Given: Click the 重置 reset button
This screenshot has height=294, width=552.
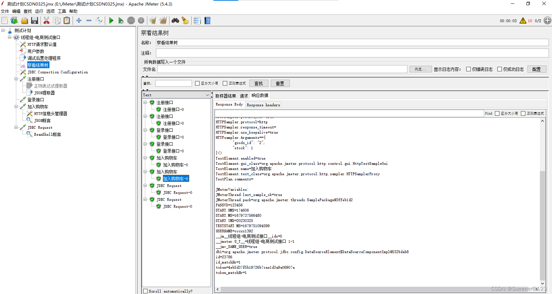Looking at the screenshot, I should (280, 83).
